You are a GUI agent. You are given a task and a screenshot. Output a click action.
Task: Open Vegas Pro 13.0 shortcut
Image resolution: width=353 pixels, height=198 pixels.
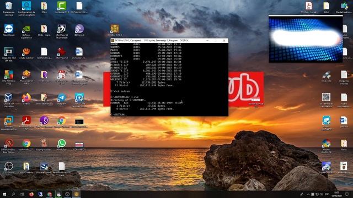[x=9, y=52]
